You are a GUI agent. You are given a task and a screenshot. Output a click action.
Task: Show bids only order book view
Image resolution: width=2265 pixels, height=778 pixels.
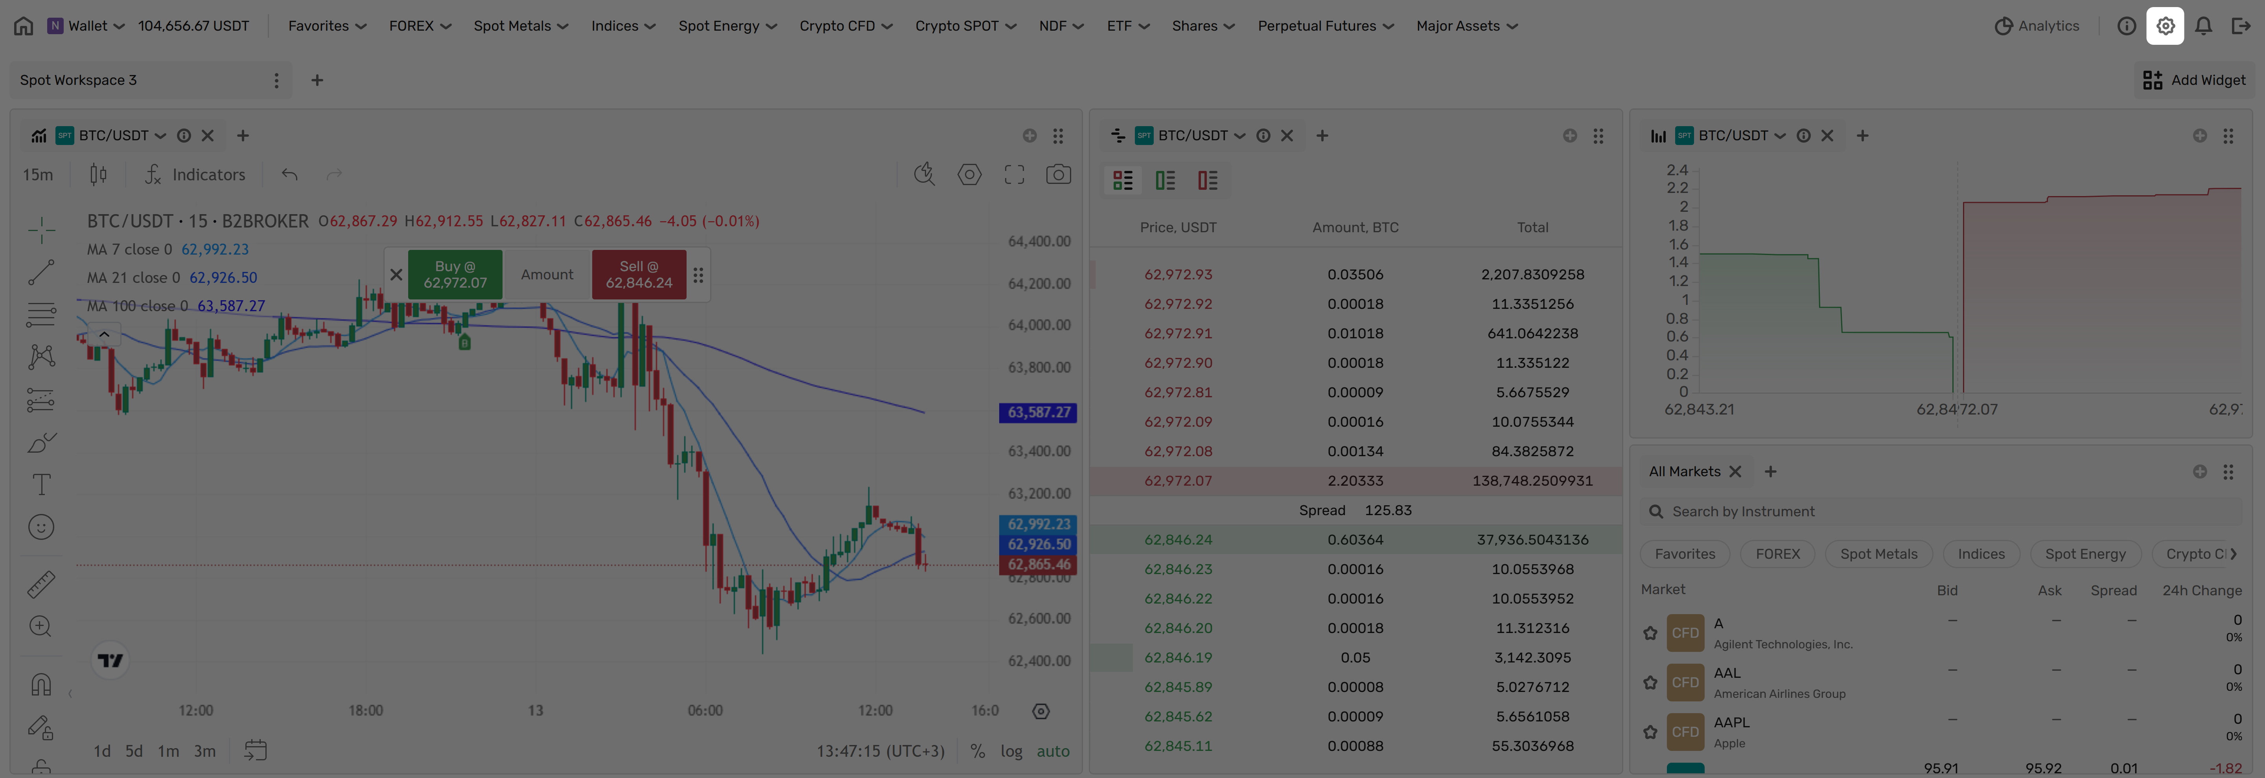[x=1165, y=181]
